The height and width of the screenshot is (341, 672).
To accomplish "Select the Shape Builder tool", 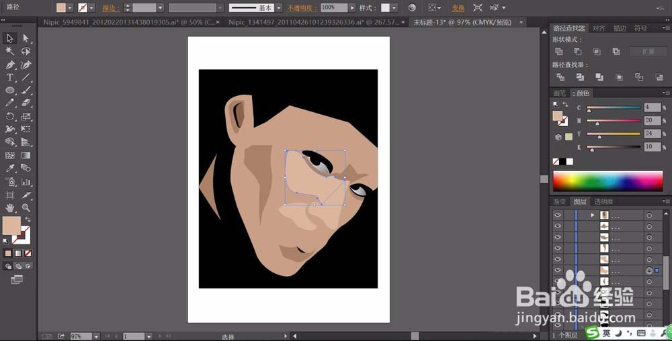I will [x=10, y=142].
